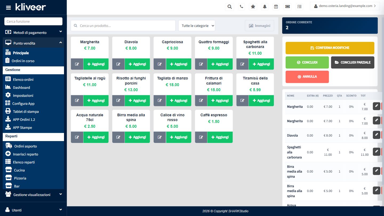
Task: Expand the Utenti menu
Action: click(33, 210)
